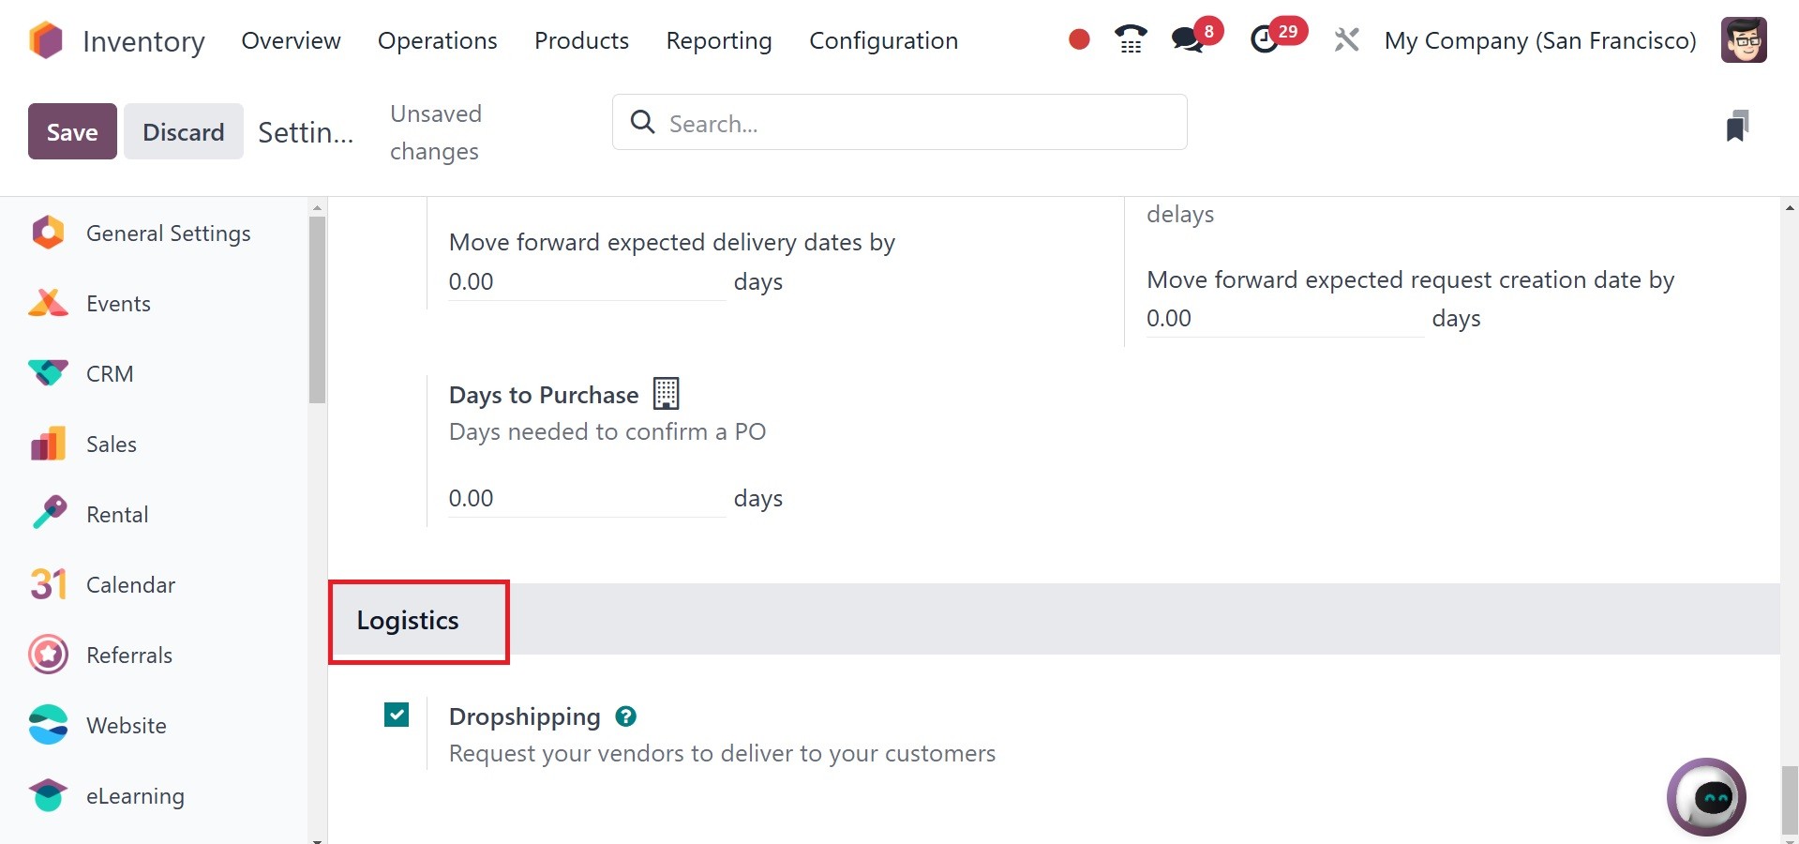
Task: Open the My Company (San Francisco) switcher
Action: click(x=1539, y=40)
